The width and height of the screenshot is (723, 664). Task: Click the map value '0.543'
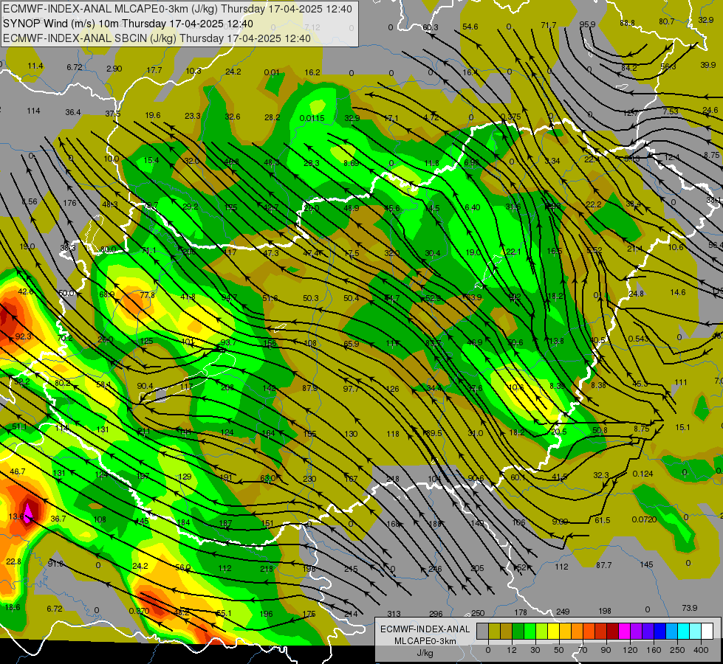tap(639, 339)
